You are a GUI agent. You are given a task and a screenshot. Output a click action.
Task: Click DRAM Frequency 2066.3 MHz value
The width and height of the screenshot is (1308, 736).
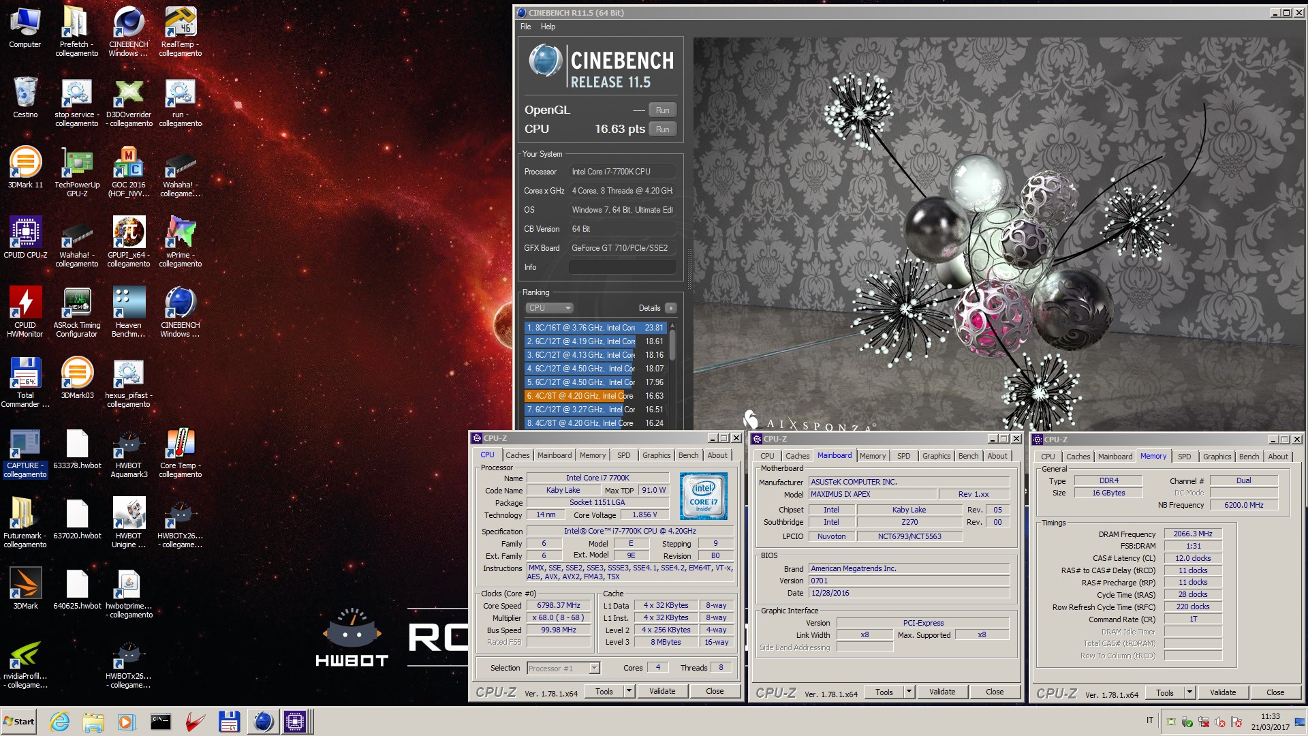(1193, 534)
